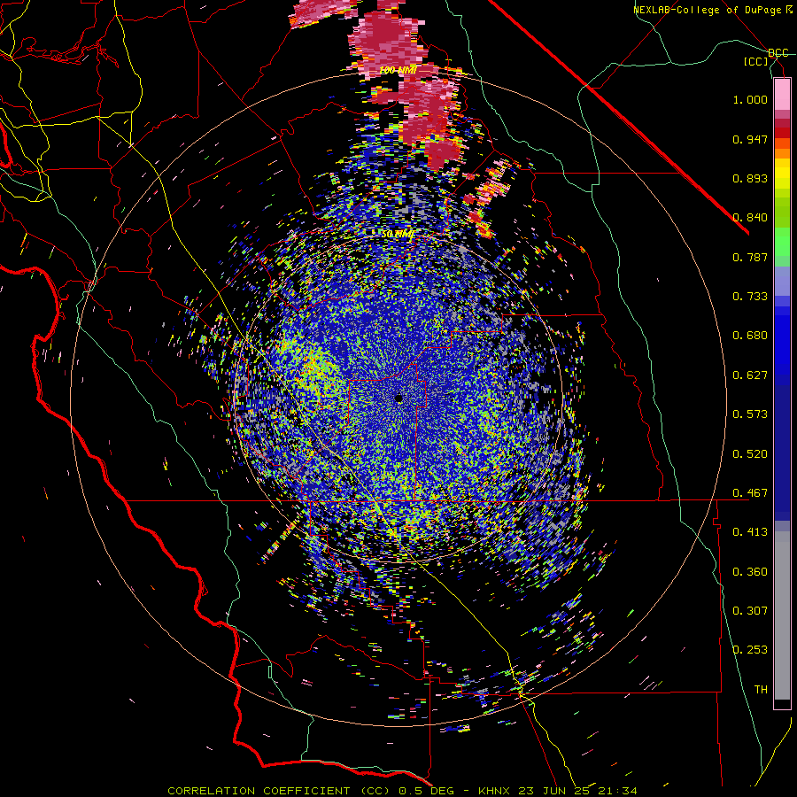This screenshot has height=797, width=797.
Task: Click the DCC label above the legend
Action: click(778, 53)
